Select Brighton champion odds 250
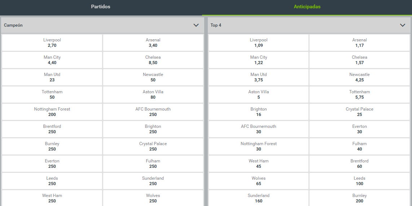This screenshot has width=412, height=206. tap(153, 129)
